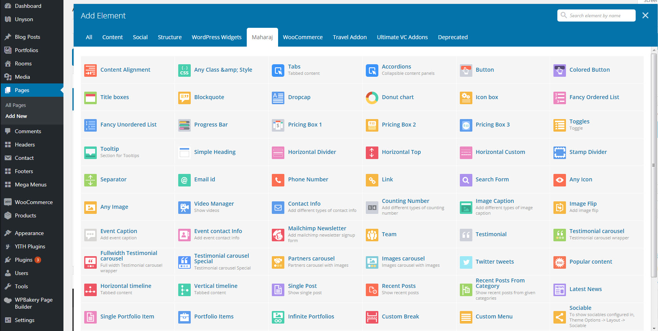Select the Pricing Box 2 icon

(x=372, y=125)
